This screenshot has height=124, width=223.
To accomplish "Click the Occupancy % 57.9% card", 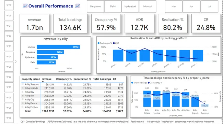I will click(x=106, y=24).
